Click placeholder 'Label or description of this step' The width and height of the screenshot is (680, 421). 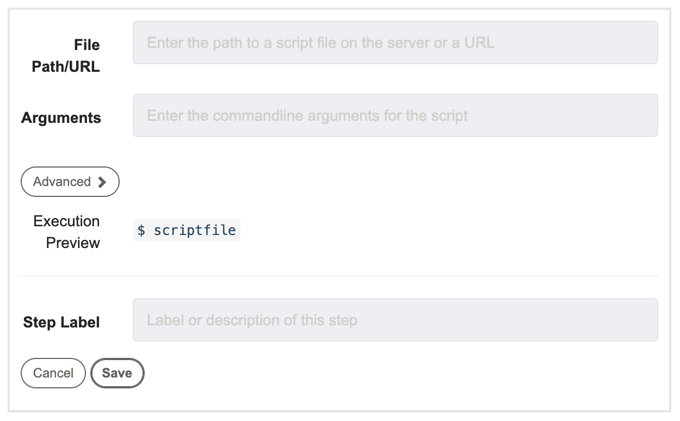(252, 320)
